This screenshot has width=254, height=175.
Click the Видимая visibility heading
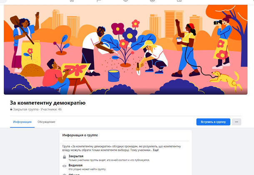(75, 165)
